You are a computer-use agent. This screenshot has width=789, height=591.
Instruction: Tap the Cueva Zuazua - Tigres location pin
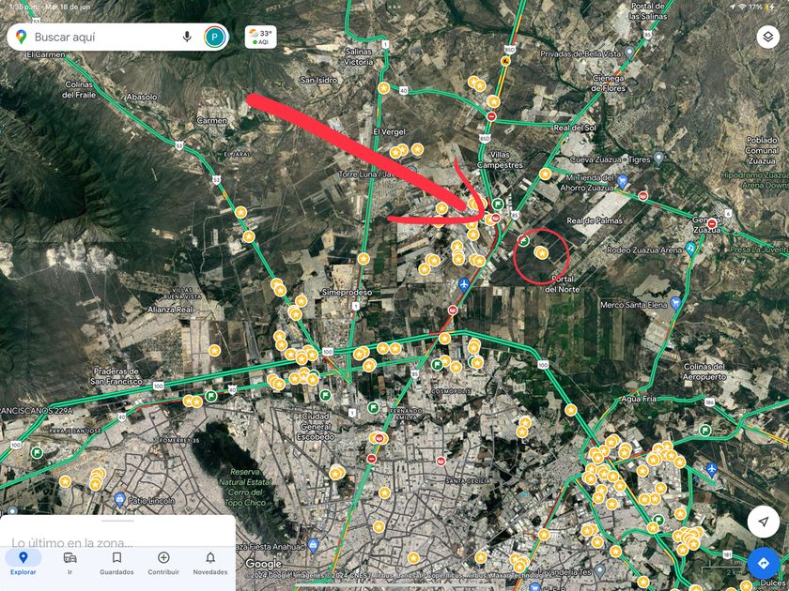click(x=658, y=159)
